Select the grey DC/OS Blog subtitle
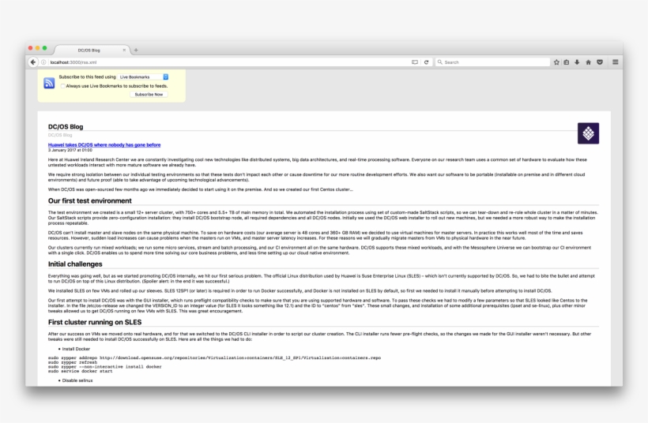 (x=60, y=136)
